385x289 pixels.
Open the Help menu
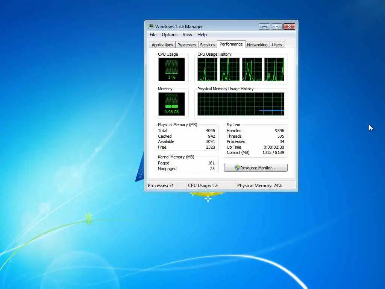[x=202, y=35]
